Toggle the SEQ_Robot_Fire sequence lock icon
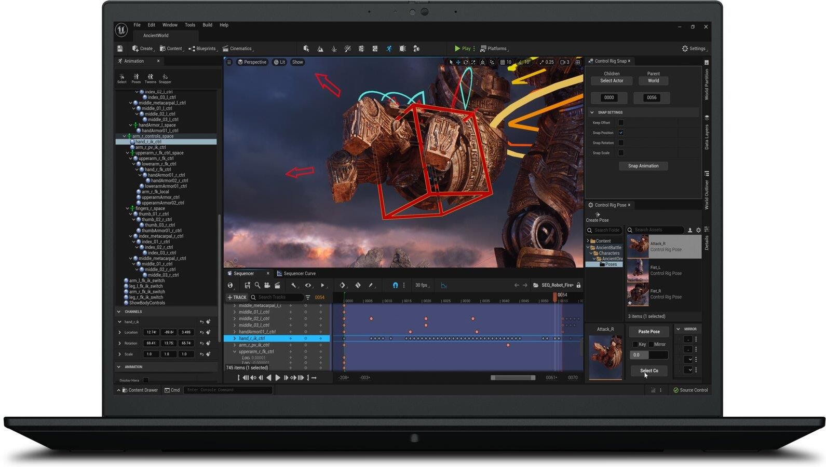The image size is (826, 467). tap(578, 285)
